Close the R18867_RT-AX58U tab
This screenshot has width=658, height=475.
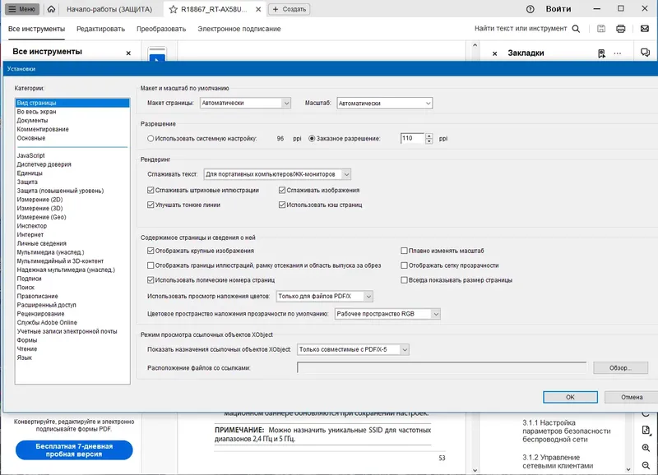(258, 9)
